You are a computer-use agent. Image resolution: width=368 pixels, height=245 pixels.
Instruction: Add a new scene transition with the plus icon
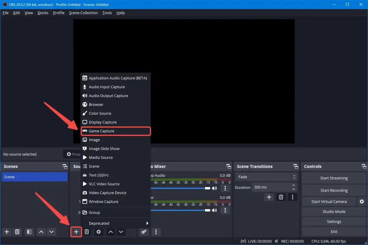point(269,197)
